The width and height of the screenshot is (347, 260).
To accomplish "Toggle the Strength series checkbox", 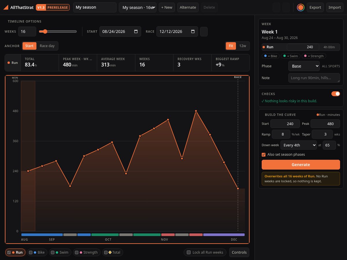I will [x=76, y=252].
